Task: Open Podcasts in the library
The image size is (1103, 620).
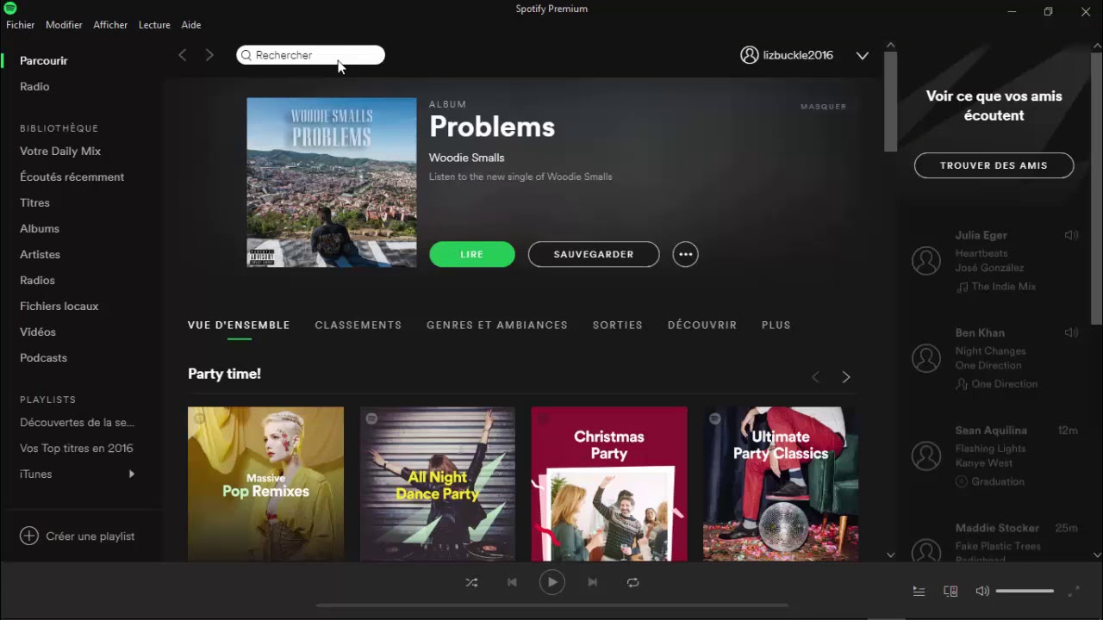Action: tap(43, 357)
